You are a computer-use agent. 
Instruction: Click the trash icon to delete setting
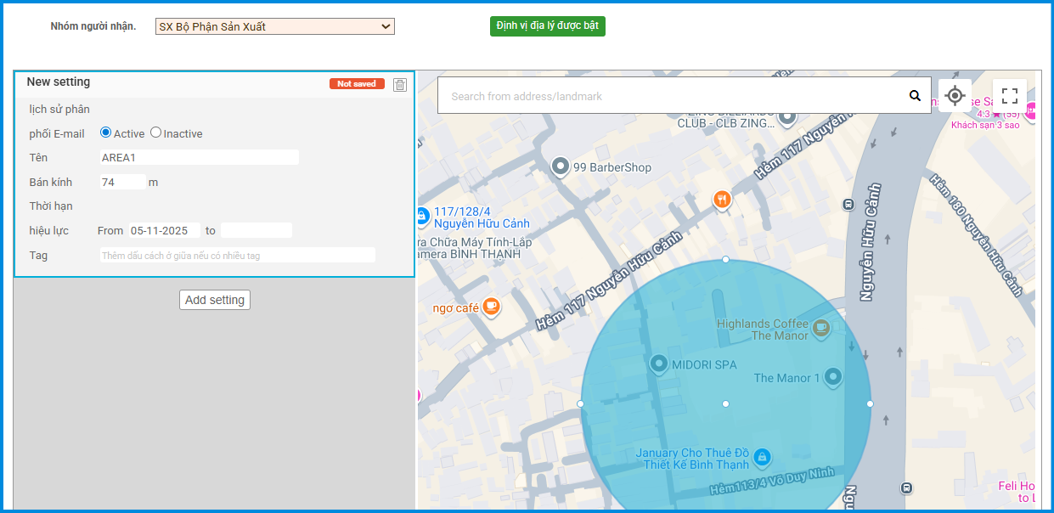coord(400,84)
